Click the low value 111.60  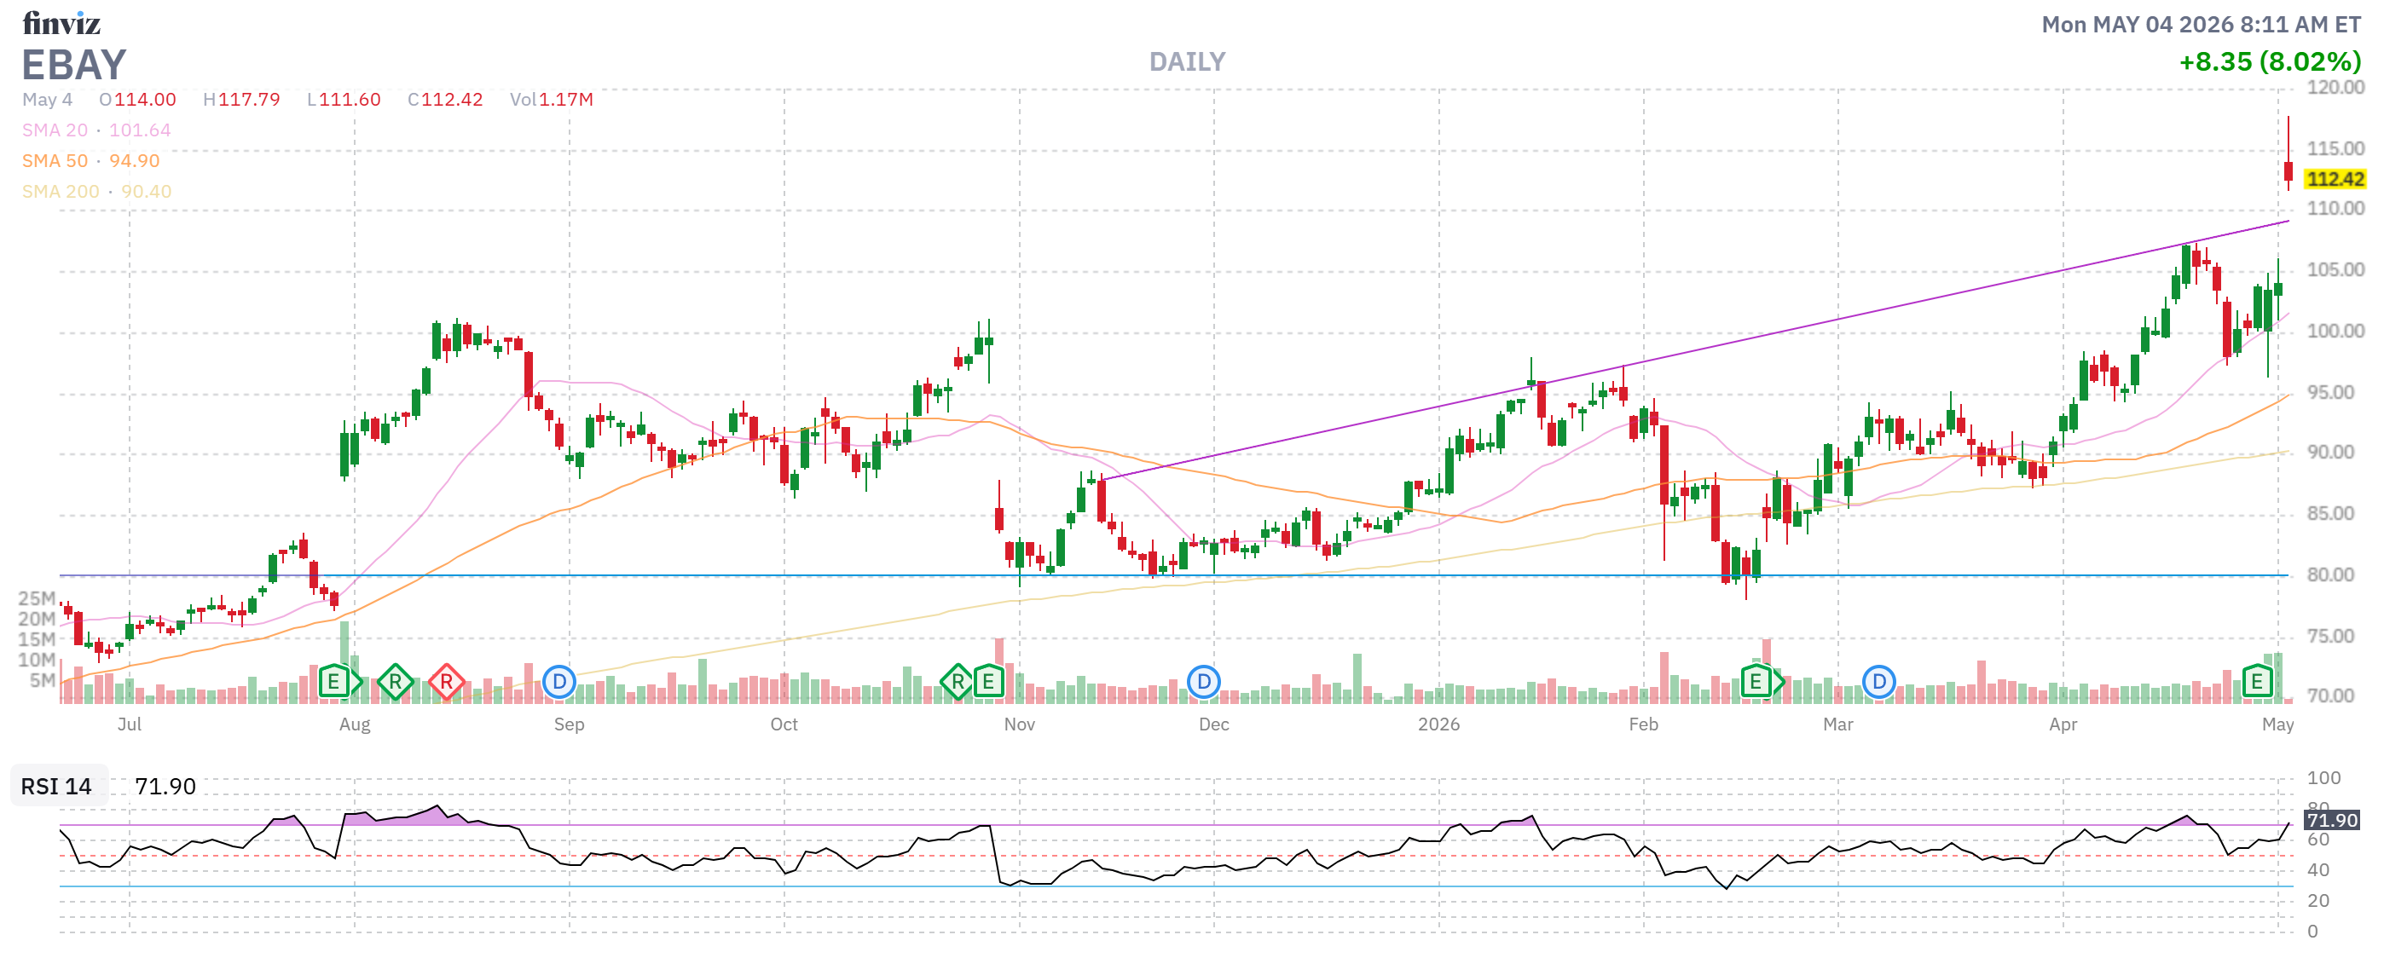coord(350,100)
